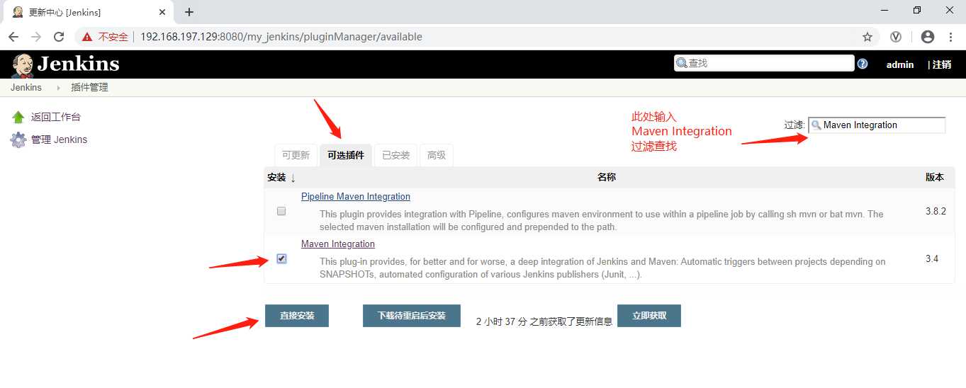Image resolution: width=966 pixels, height=388 pixels.
Task: Select the 更新中心 [Jenkins] browser tab
Action: pos(90,12)
